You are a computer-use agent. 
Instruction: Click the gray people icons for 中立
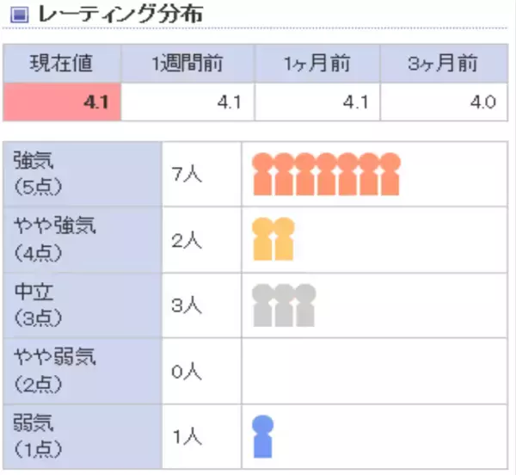tap(284, 305)
